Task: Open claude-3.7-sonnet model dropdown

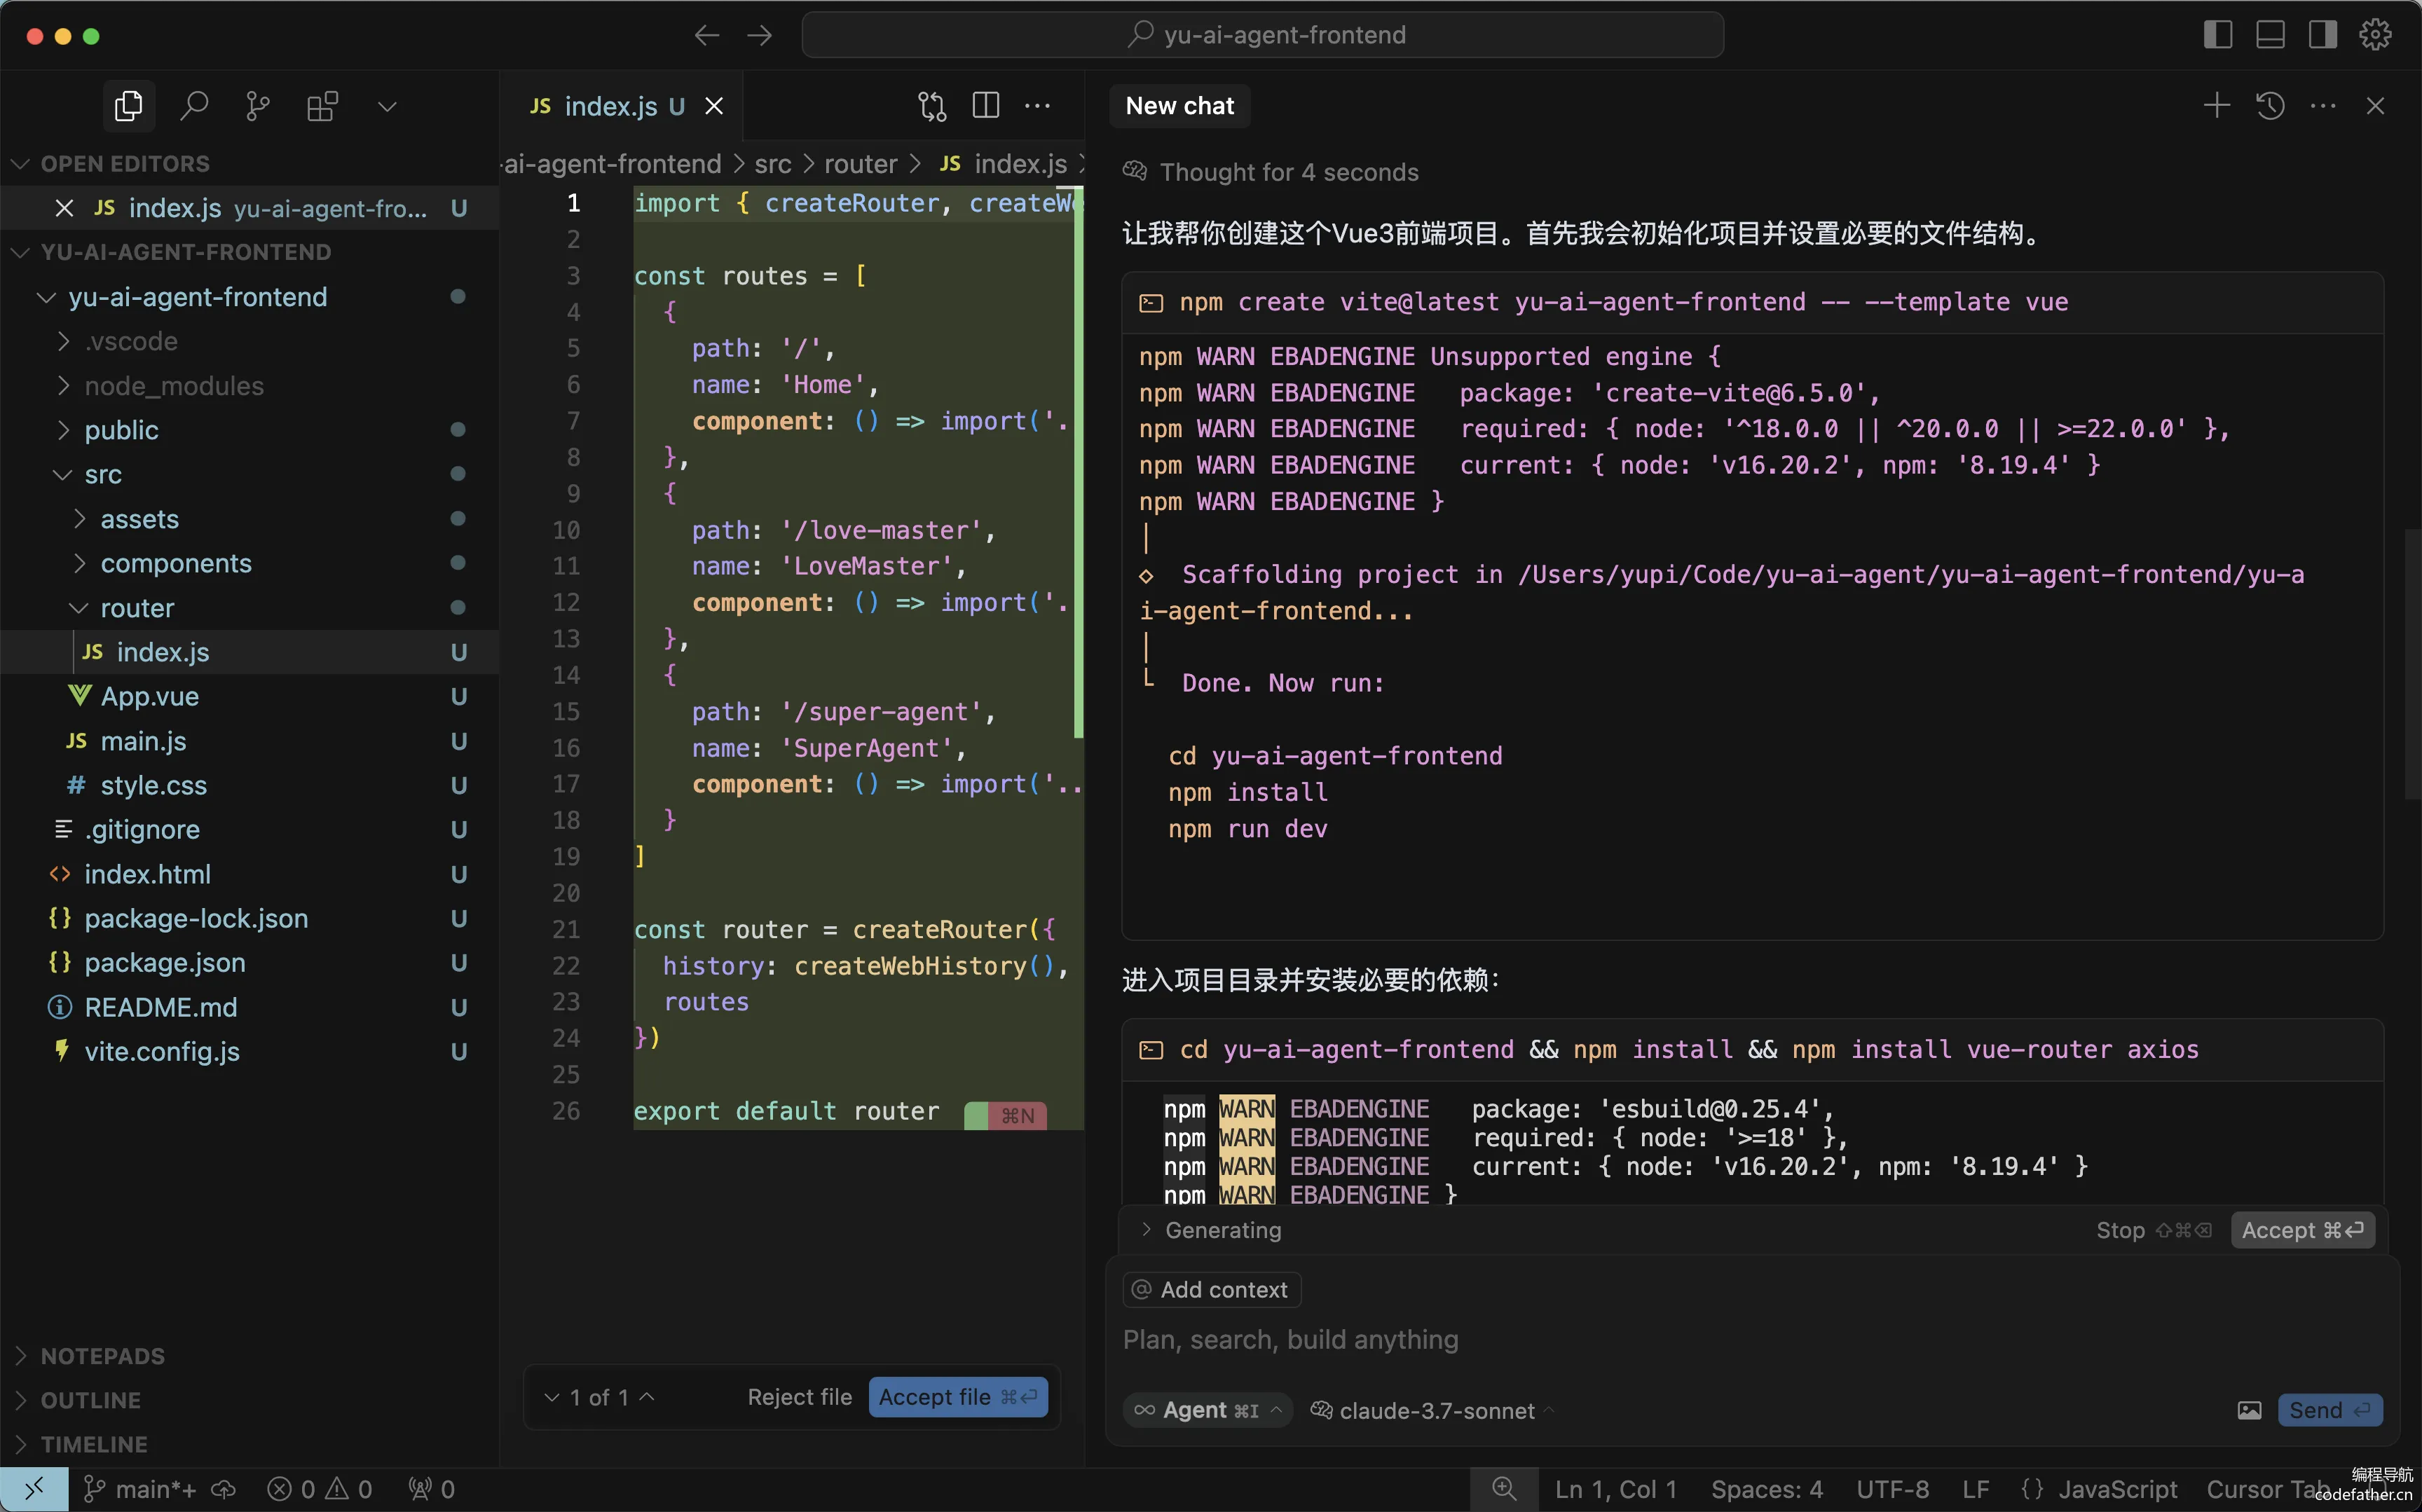Action: [1433, 1410]
